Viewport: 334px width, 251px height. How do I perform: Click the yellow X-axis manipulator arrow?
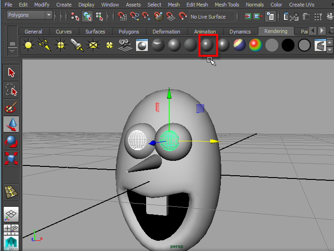click(214, 141)
